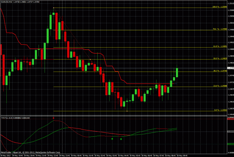
Task: Click the 1.24710 price axis label
Action: (x=231, y=82)
